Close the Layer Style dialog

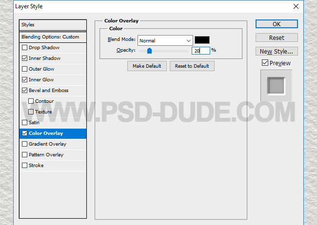coord(296,6)
